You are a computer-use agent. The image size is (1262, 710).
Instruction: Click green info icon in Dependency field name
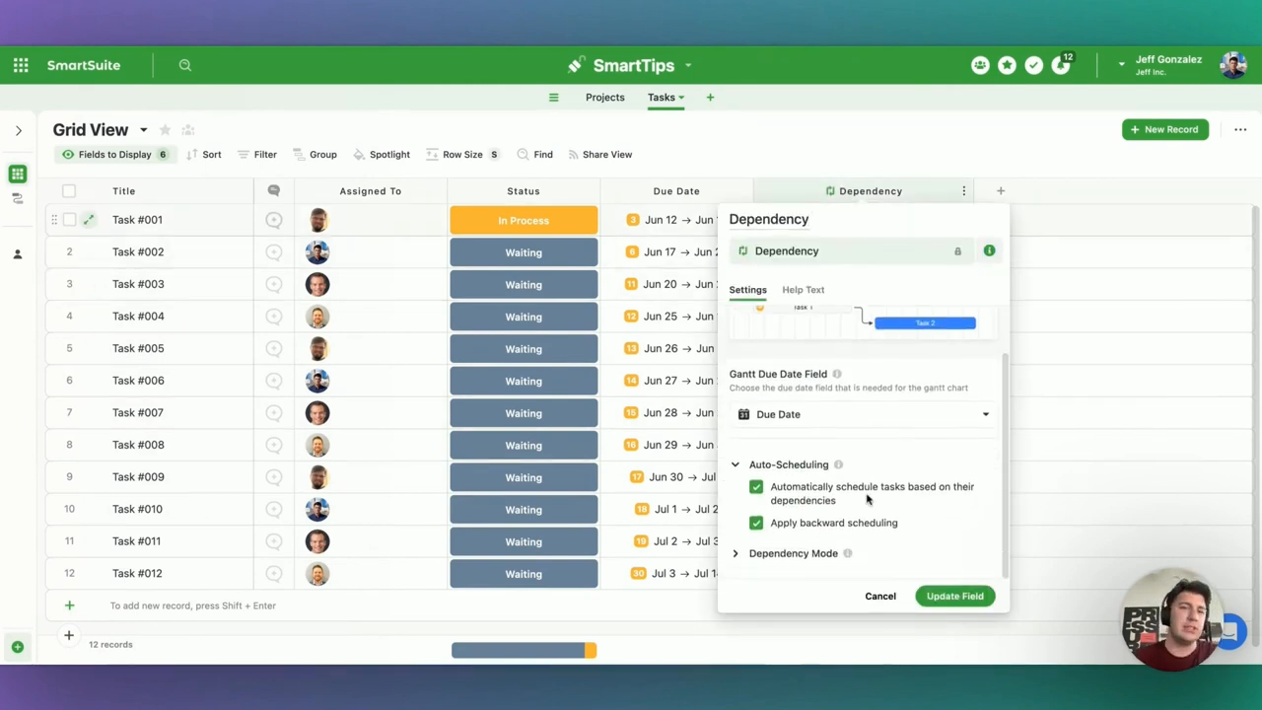989,250
